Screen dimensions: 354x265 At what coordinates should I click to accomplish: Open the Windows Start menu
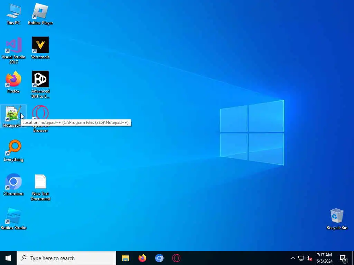point(8,258)
